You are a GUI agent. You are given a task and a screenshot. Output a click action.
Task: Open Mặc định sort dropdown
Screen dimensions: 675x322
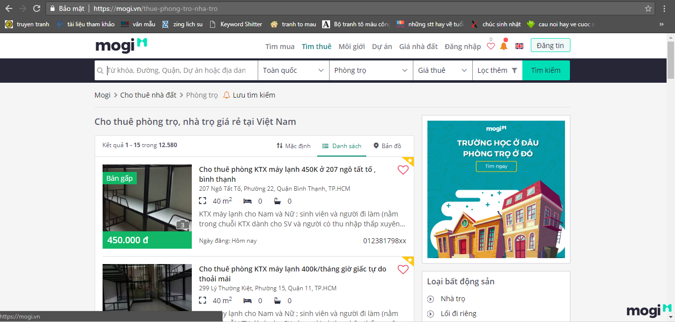click(x=293, y=146)
